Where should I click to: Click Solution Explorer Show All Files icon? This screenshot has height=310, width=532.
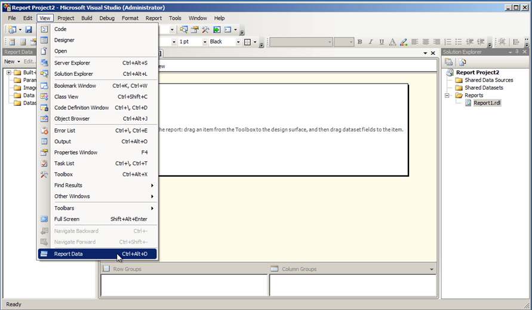point(462,62)
